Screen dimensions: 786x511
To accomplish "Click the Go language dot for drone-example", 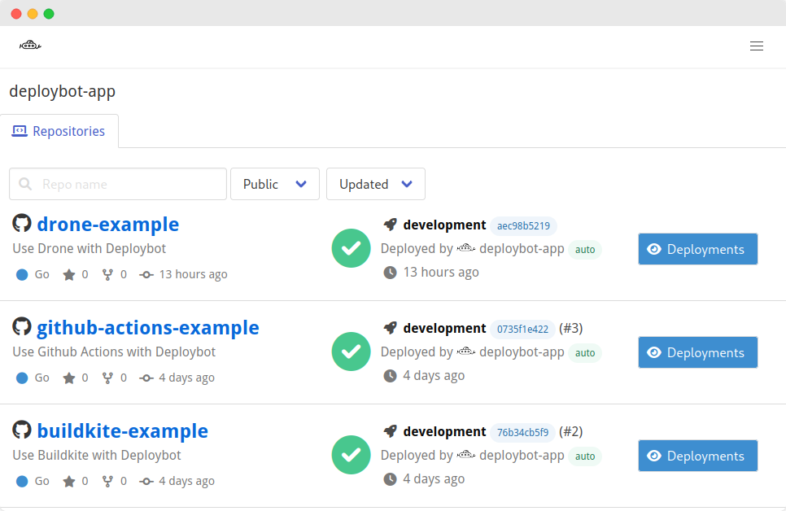I will [22, 275].
